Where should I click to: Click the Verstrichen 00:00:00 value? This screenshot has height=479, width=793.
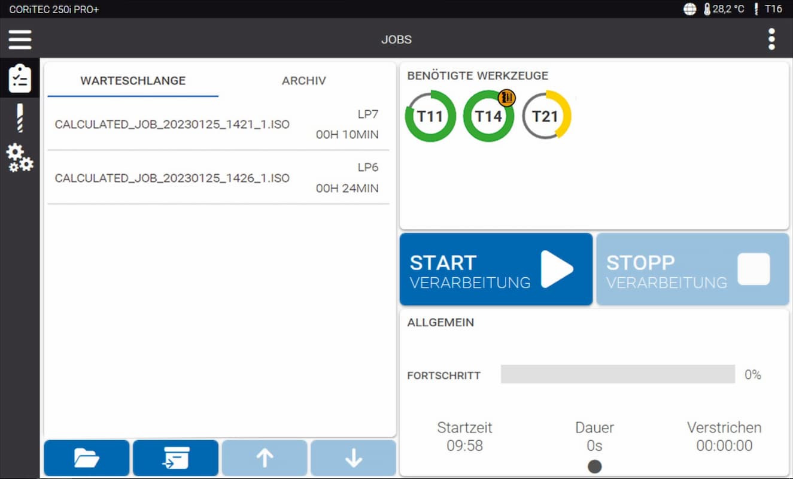click(724, 446)
